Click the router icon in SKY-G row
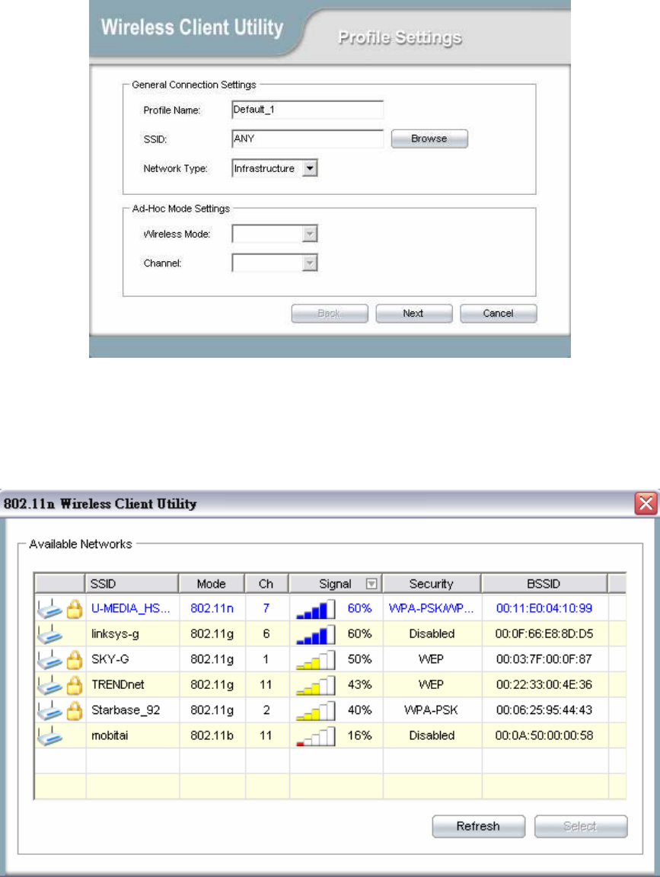 click(x=49, y=659)
